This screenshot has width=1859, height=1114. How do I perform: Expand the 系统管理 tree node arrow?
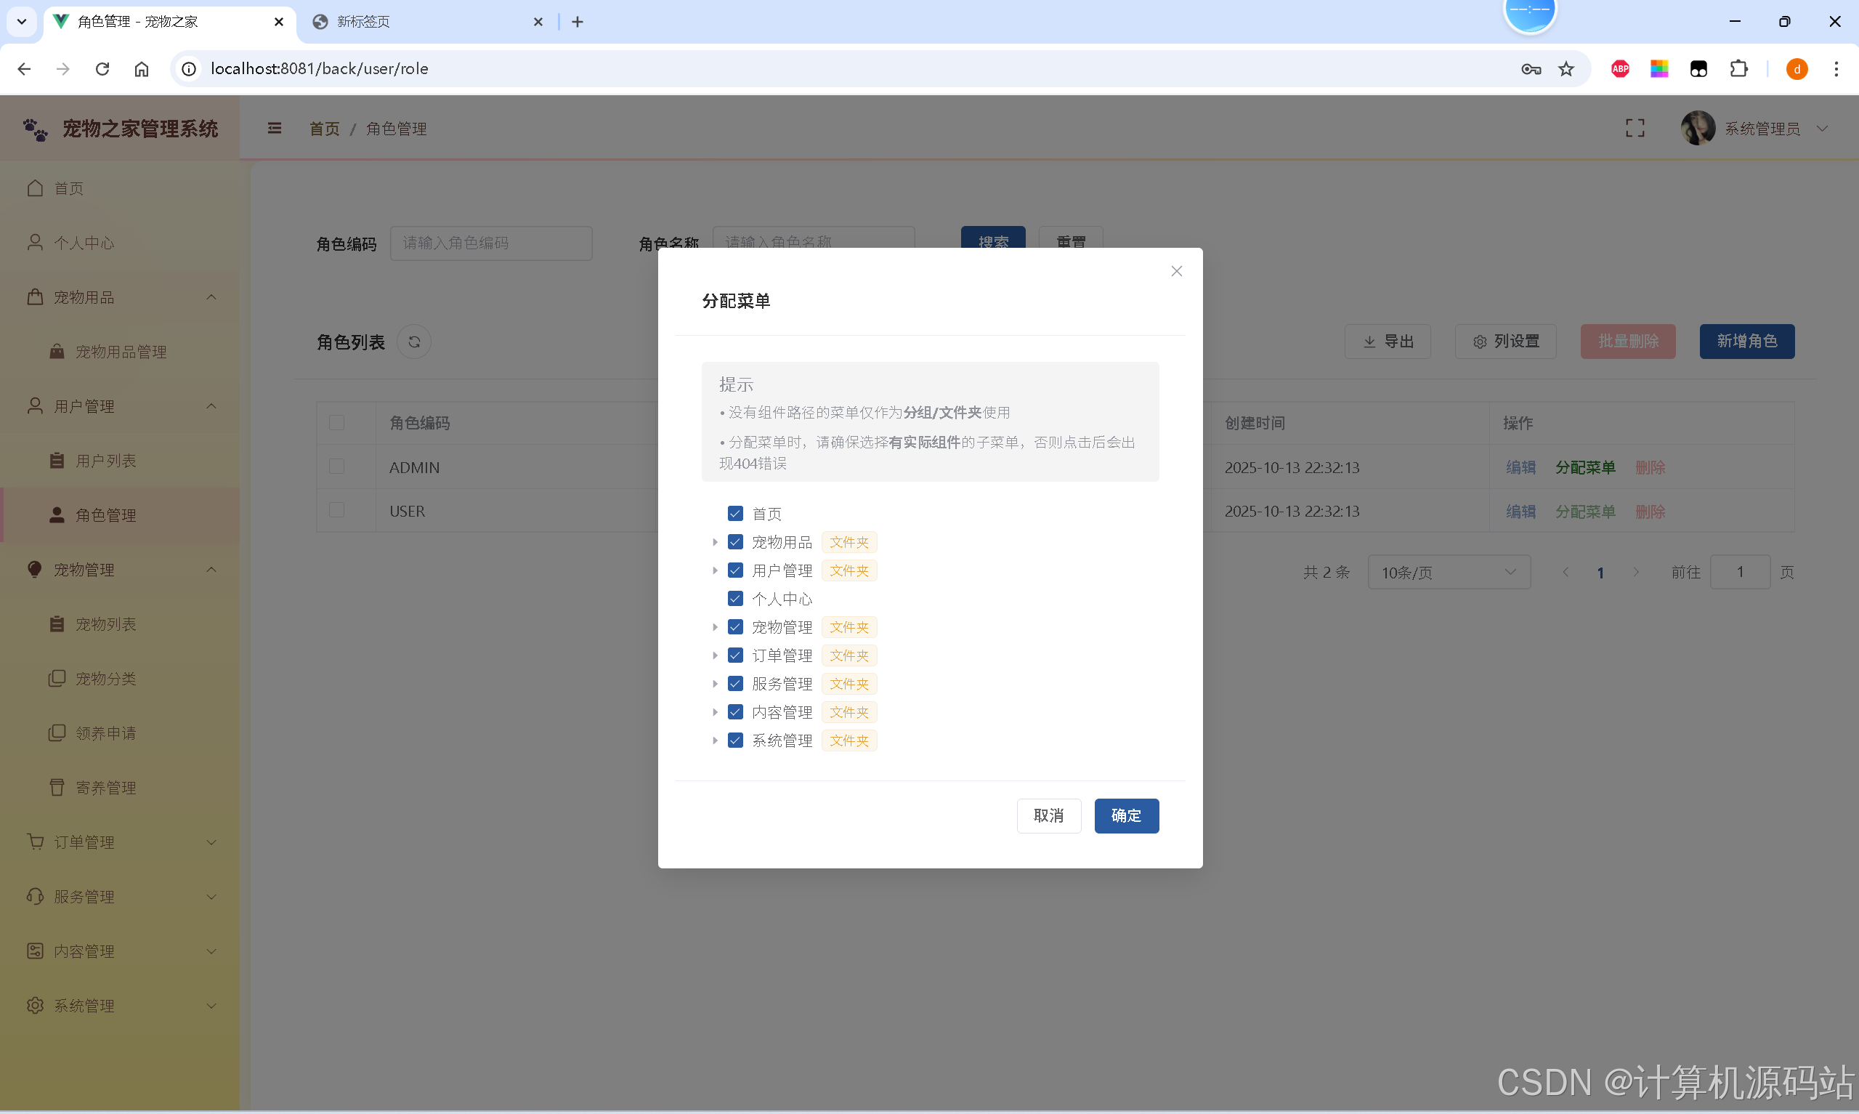pos(715,740)
